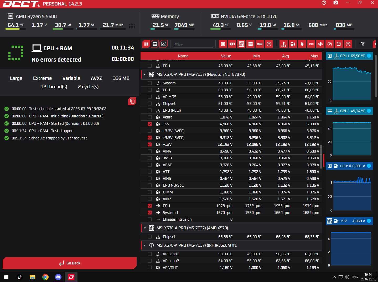Sort the table by the Max column

314,56
